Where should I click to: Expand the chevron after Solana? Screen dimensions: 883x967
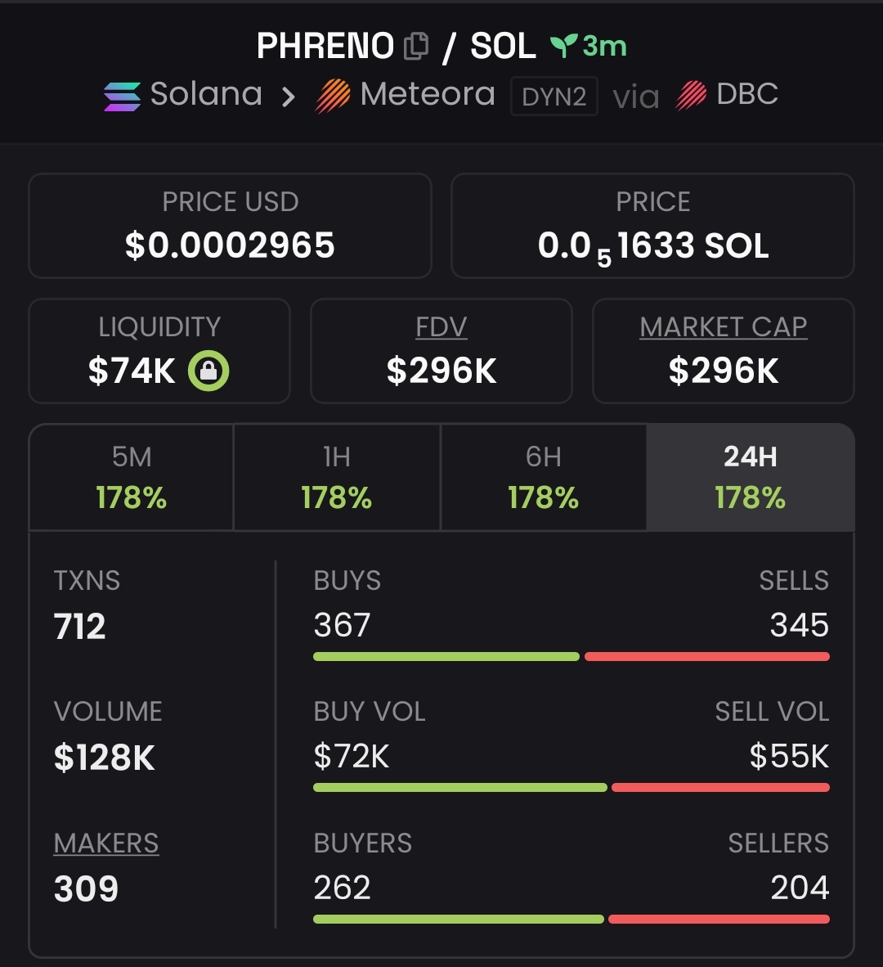[x=288, y=97]
